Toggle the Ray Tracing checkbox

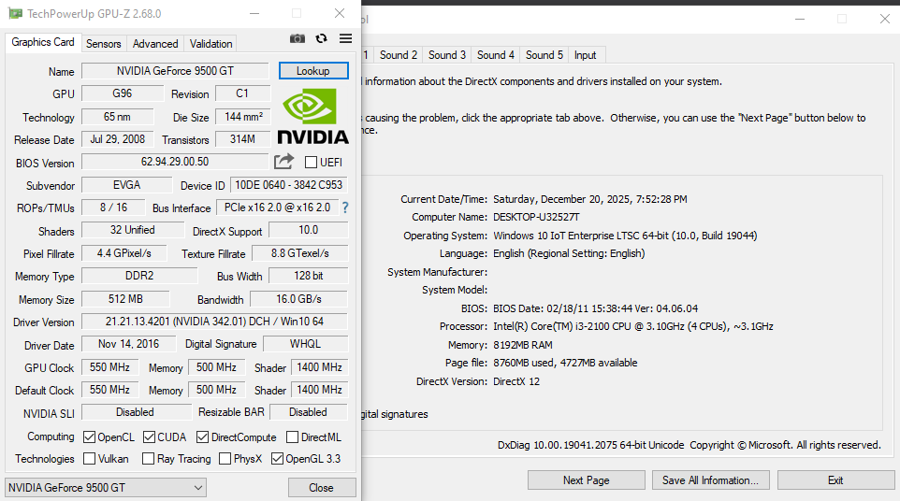click(x=148, y=459)
